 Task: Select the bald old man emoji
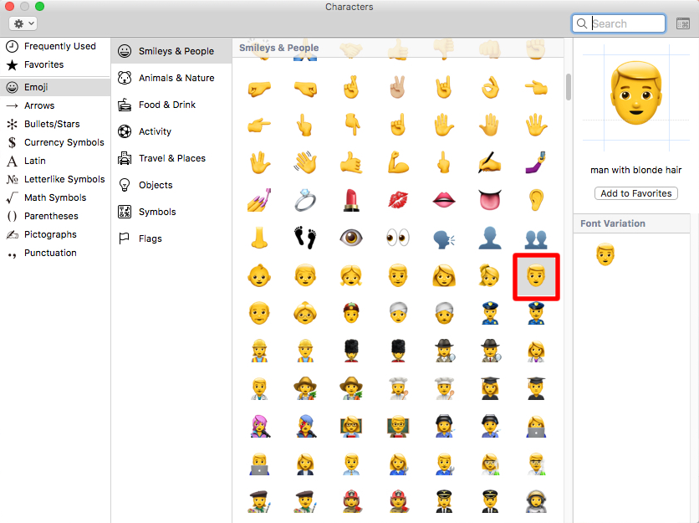click(259, 313)
